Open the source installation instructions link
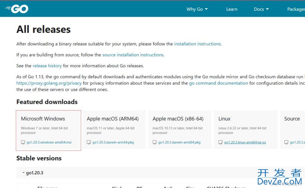This screenshot has width=305, height=188. point(133,55)
